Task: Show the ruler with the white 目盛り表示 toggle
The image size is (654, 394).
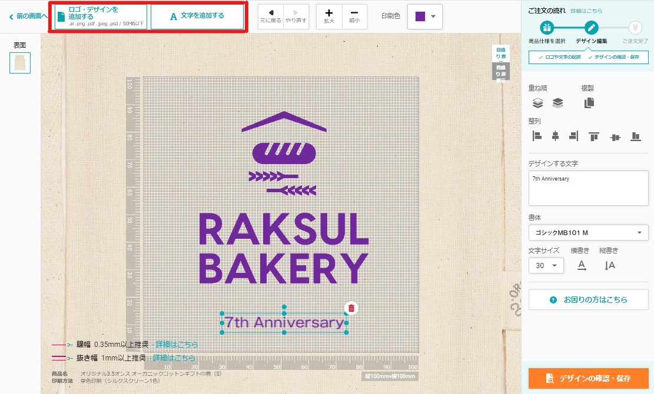Action: [500, 53]
